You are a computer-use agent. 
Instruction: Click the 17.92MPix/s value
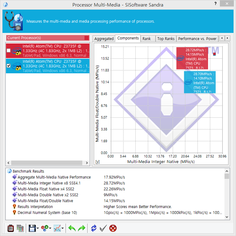coord(114,177)
